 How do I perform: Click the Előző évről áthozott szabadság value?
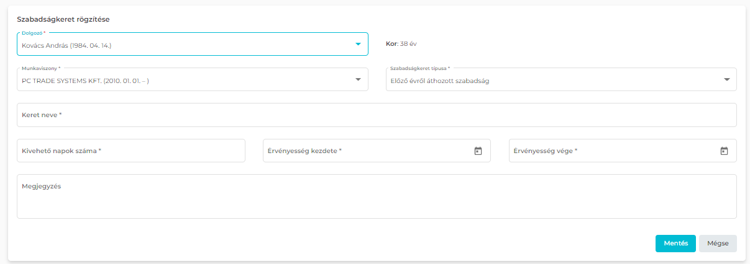(x=440, y=81)
